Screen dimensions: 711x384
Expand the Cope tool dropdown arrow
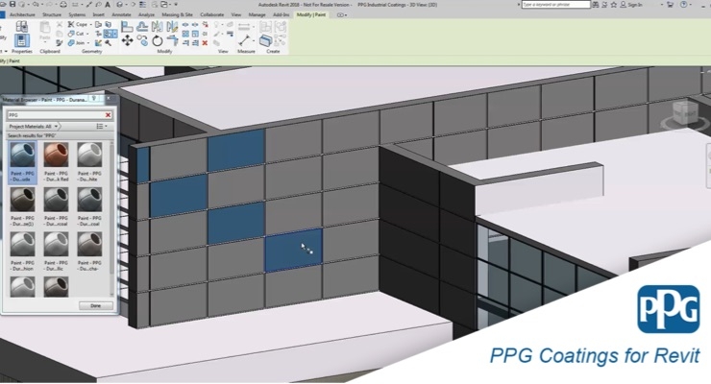[90, 24]
